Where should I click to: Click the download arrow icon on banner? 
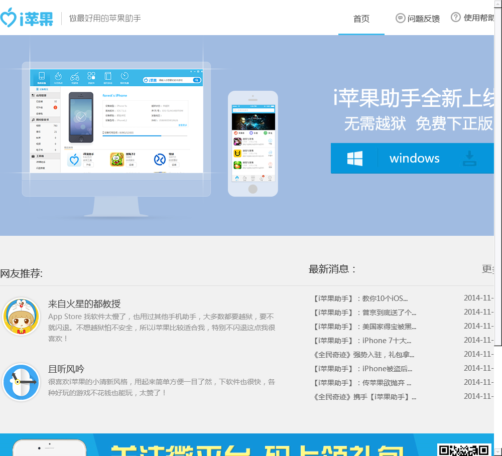[x=469, y=158]
